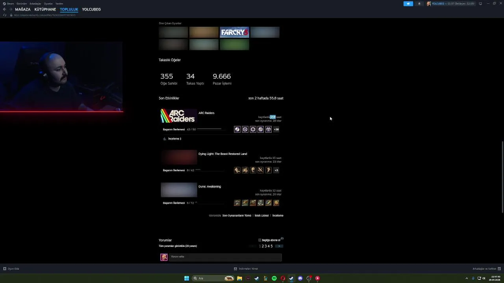Image resolution: width=504 pixels, height=283 pixels.
Task: Click the Windows taskbar search box
Action: (x=213, y=278)
